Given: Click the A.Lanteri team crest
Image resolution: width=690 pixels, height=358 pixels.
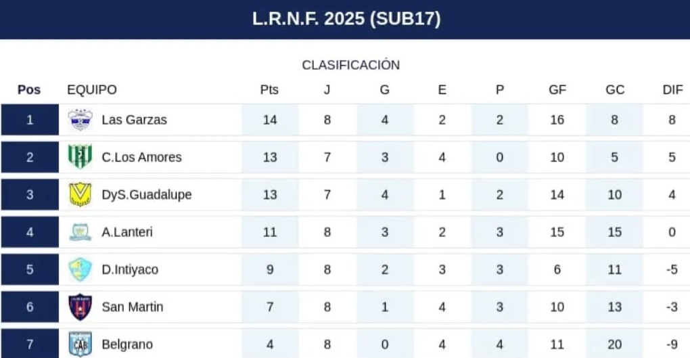Looking at the screenshot, I should click(80, 232).
